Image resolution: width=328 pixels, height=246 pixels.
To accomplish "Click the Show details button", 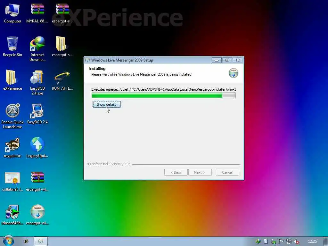I will [106, 104].
